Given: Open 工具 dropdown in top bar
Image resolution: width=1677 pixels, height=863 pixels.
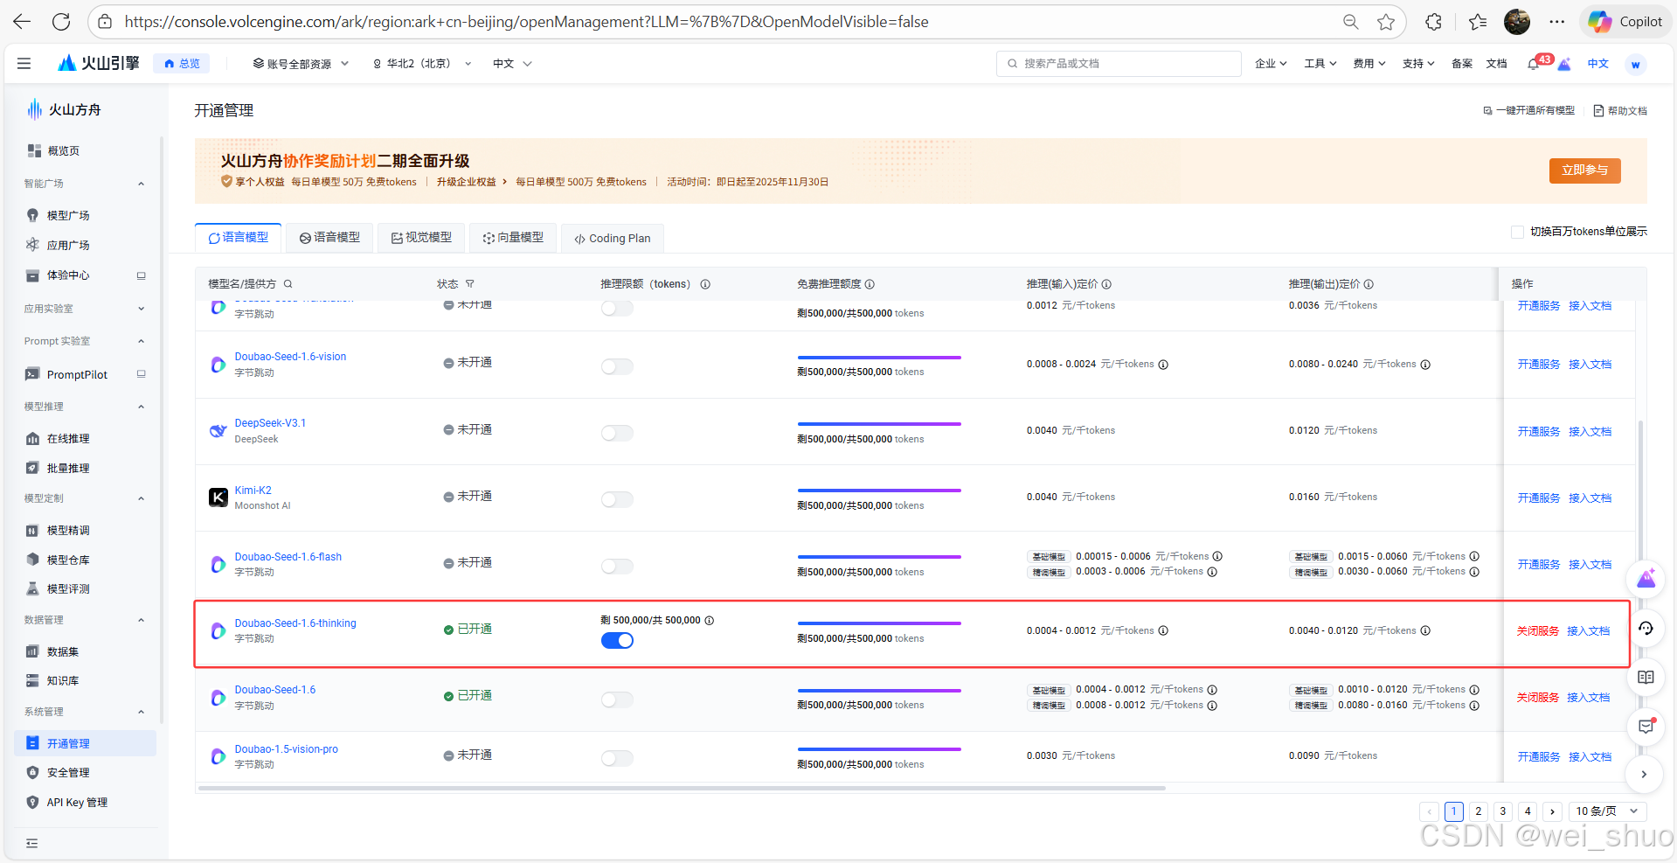Looking at the screenshot, I should point(1320,64).
